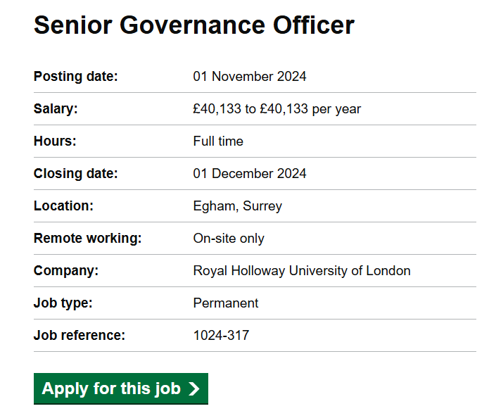Click the Apply for this job button
This screenshot has height=411, width=489.
[121, 388]
